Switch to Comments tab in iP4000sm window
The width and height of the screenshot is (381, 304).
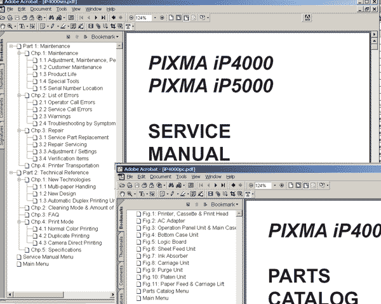point(2,108)
